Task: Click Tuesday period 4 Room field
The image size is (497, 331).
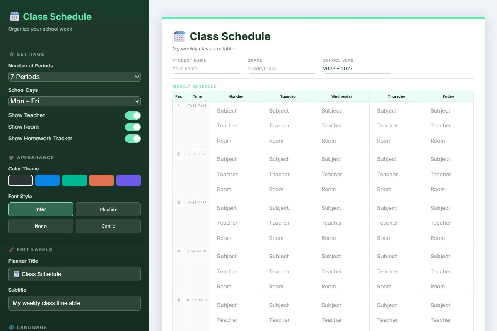Action: (288, 287)
